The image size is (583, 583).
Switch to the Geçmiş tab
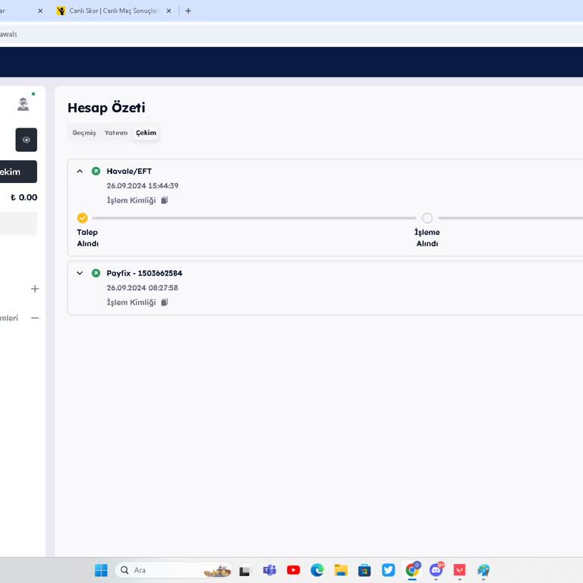point(84,133)
